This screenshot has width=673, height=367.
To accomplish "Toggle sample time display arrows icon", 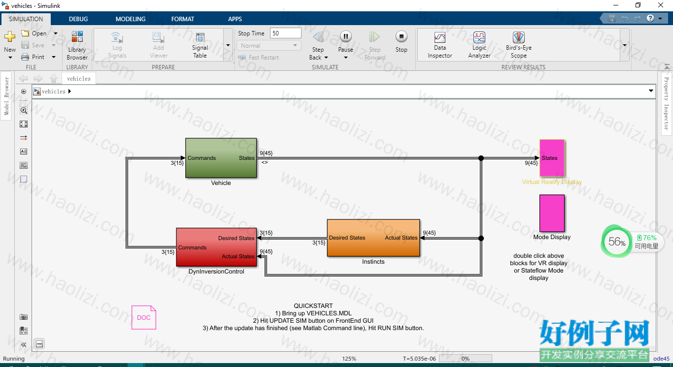I will [x=24, y=138].
